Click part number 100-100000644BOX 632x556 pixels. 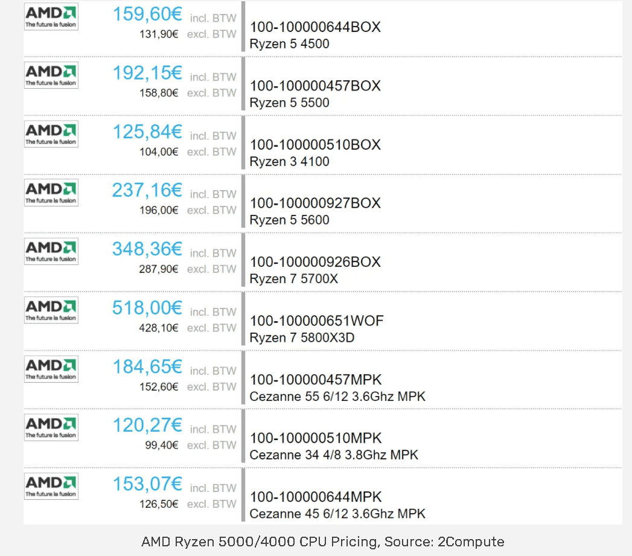click(315, 27)
